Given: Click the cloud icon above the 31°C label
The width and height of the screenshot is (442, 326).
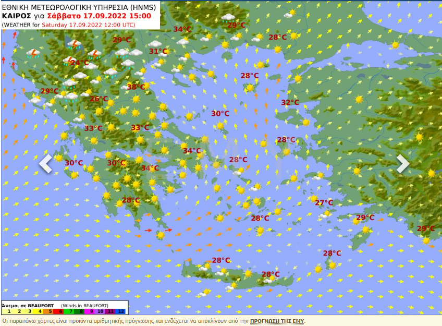Looking at the screenshot, I should [x=155, y=44].
